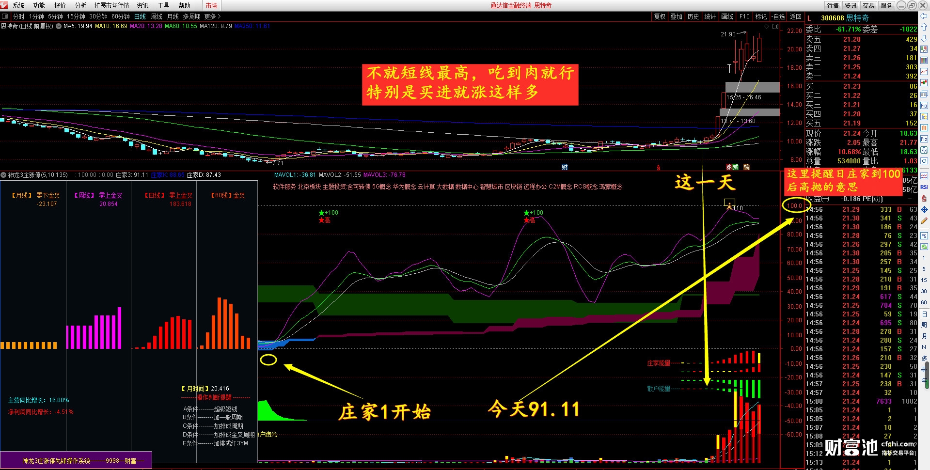Open the colored grid table icon

924,61
